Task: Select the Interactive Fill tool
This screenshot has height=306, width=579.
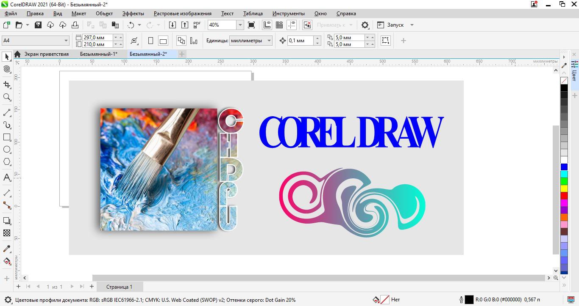Action: [7, 261]
